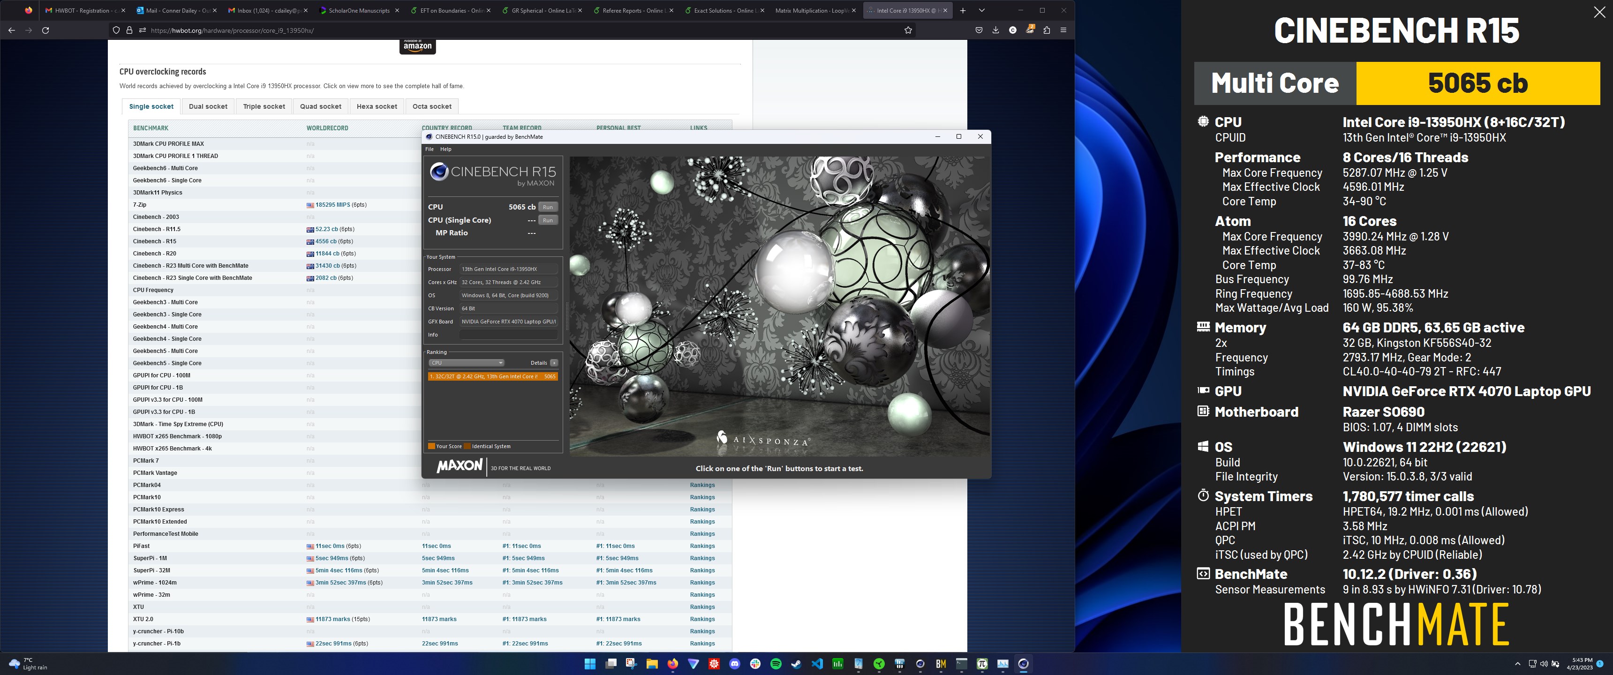
Task: Click the Amazon banner on HWBOT page
Action: point(418,47)
